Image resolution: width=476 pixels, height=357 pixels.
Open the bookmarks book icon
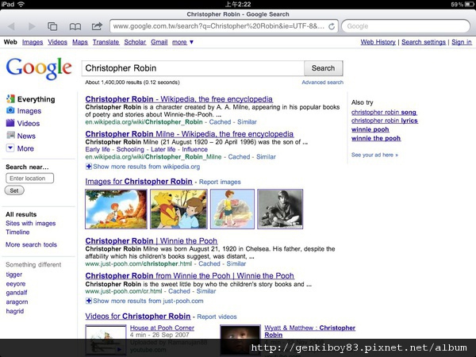point(75,26)
